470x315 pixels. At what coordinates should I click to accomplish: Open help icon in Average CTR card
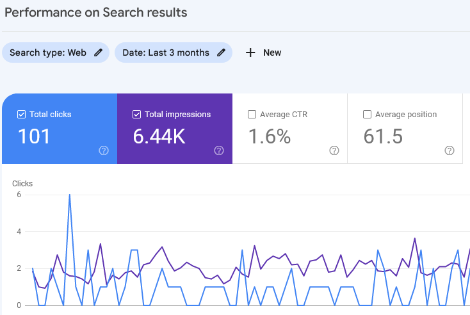pyautogui.click(x=334, y=150)
